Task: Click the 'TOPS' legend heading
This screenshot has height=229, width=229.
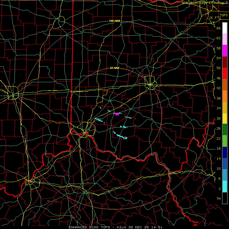Action: pyautogui.click(x=224, y=15)
